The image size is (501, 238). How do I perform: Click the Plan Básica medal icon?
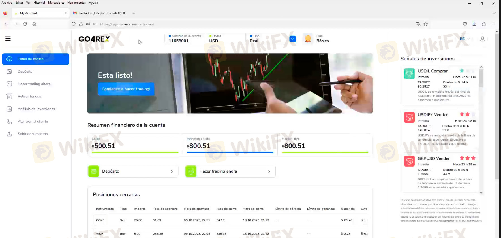tap(308, 39)
